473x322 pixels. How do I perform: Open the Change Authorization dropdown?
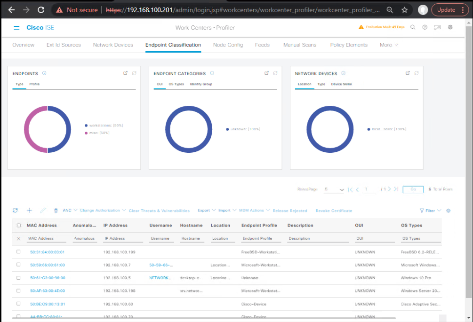103,210
